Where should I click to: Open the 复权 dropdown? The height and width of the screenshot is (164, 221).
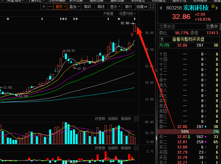pos(60,7)
